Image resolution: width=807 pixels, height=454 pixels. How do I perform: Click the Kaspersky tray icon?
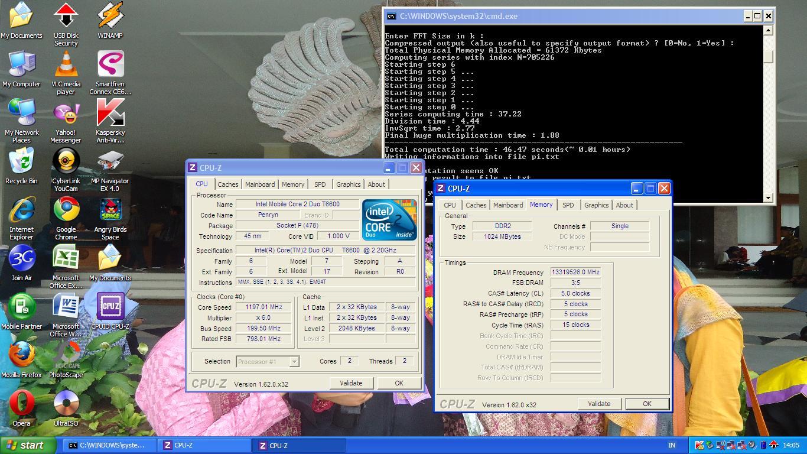click(699, 445)
